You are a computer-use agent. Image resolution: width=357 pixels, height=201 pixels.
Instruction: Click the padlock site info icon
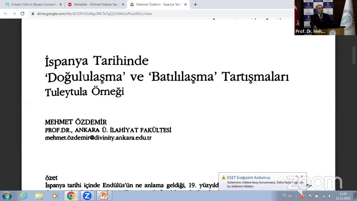pyautogui.click(x=33, y=13)
